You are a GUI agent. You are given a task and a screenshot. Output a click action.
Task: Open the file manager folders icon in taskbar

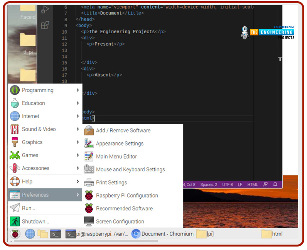[43, 234]
